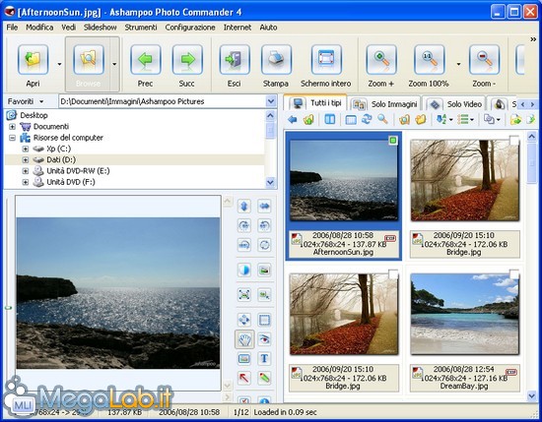Open the Aiuto menu
The height and width of the screenshot is (422, 542).
(x=268, y=28)
